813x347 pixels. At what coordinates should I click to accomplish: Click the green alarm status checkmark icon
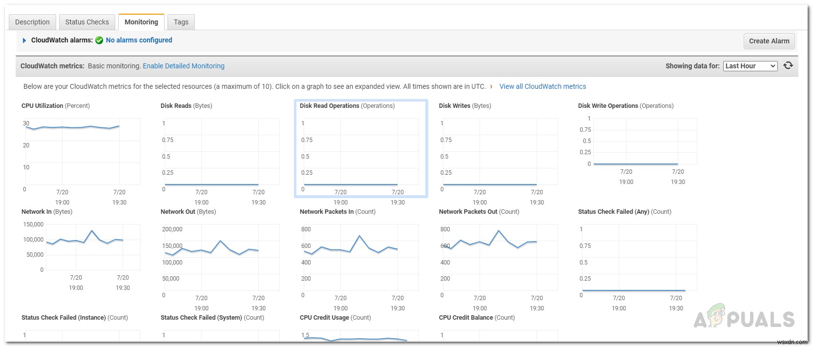[x=99, y=41]
